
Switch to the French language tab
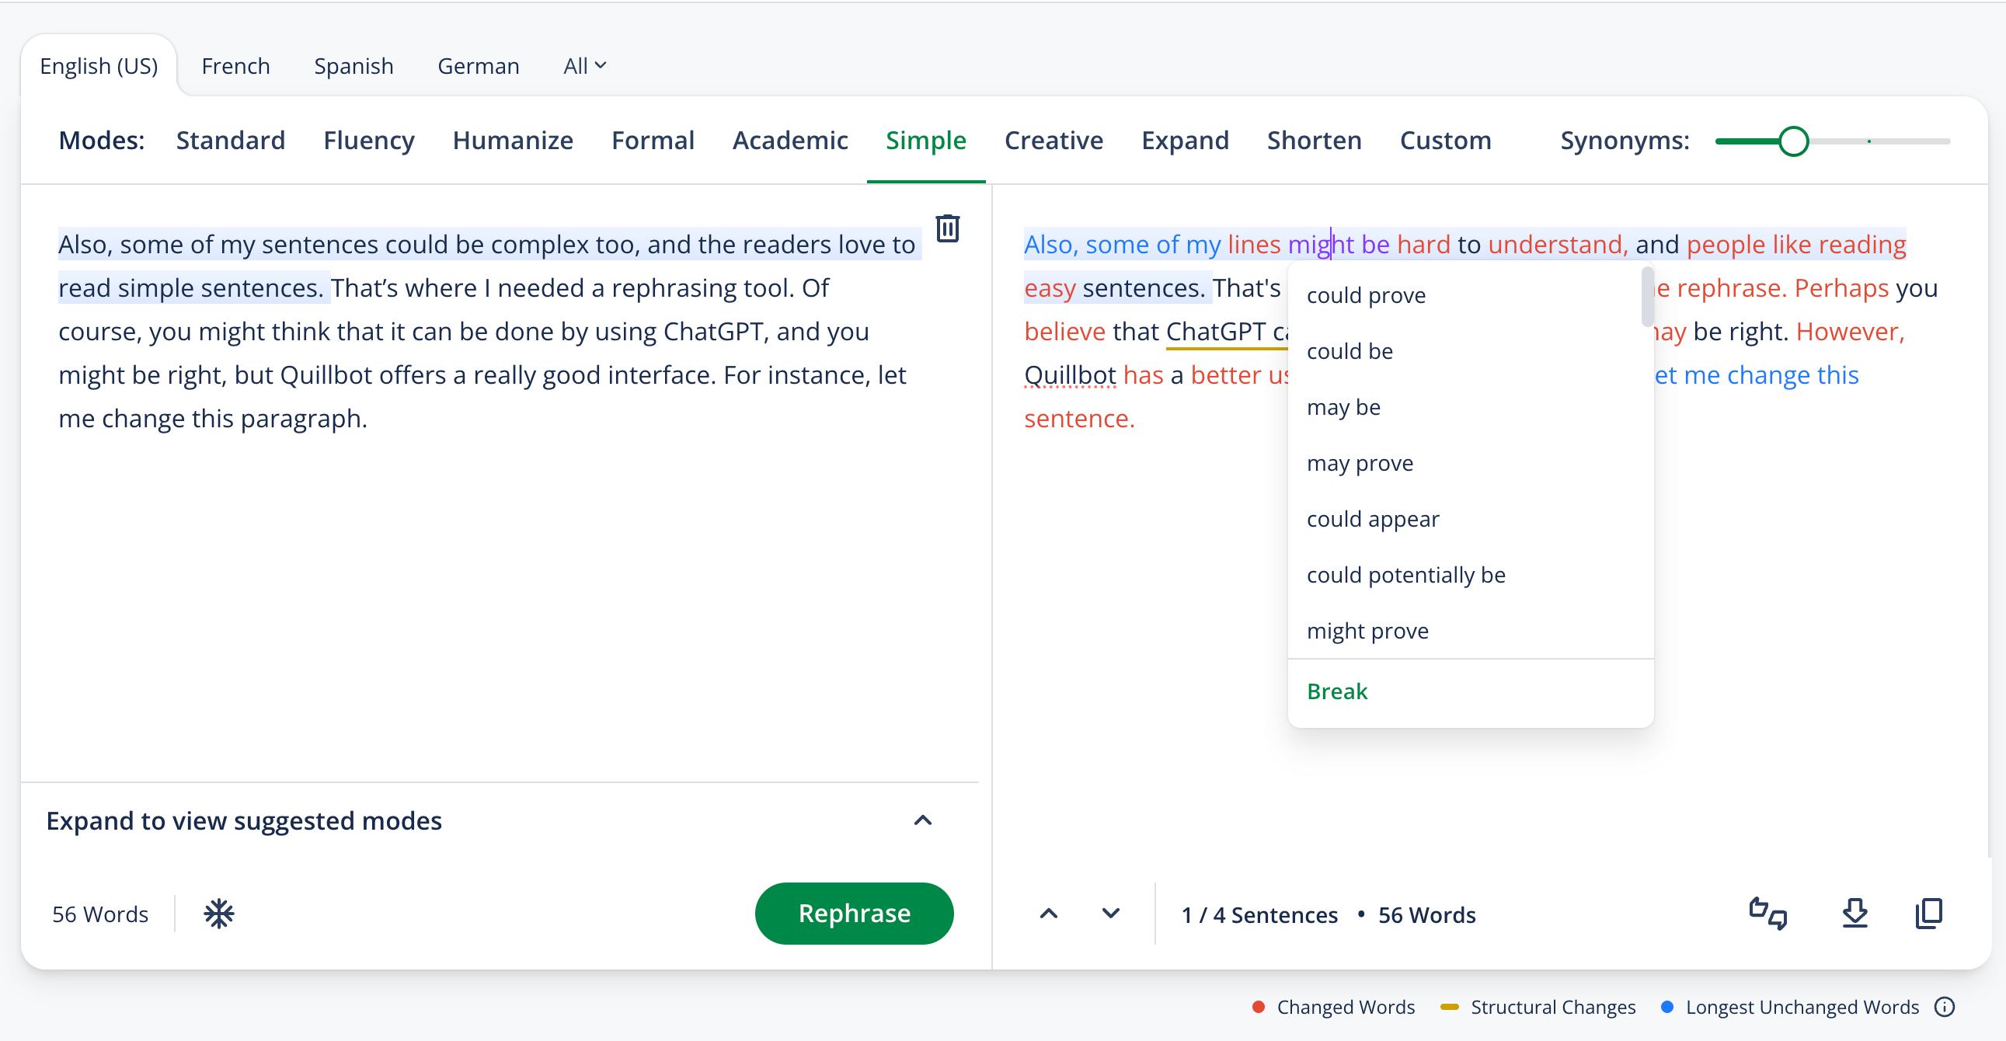tap(235, 66)
